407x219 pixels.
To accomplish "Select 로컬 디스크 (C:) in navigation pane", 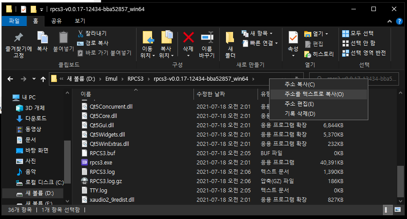I will coord(40,183).
